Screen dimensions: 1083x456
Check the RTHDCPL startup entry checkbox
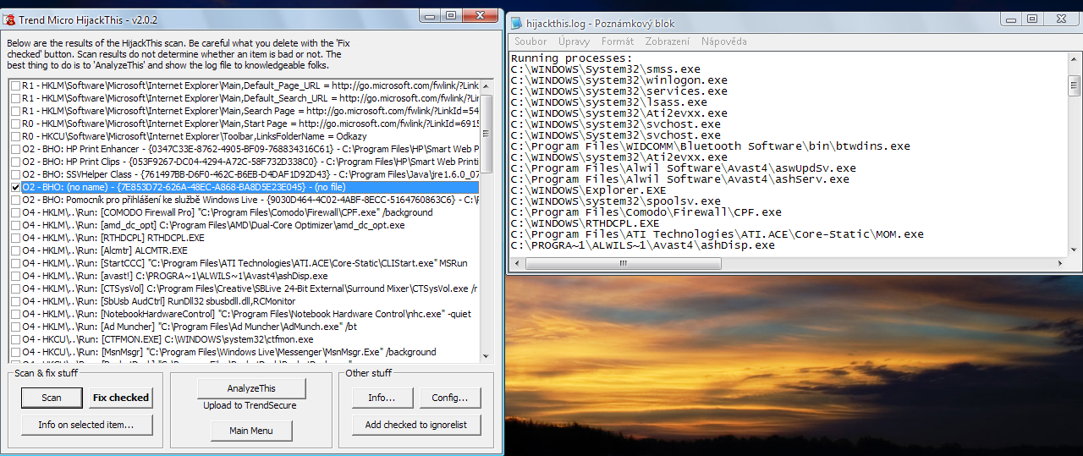click(16, 238)
